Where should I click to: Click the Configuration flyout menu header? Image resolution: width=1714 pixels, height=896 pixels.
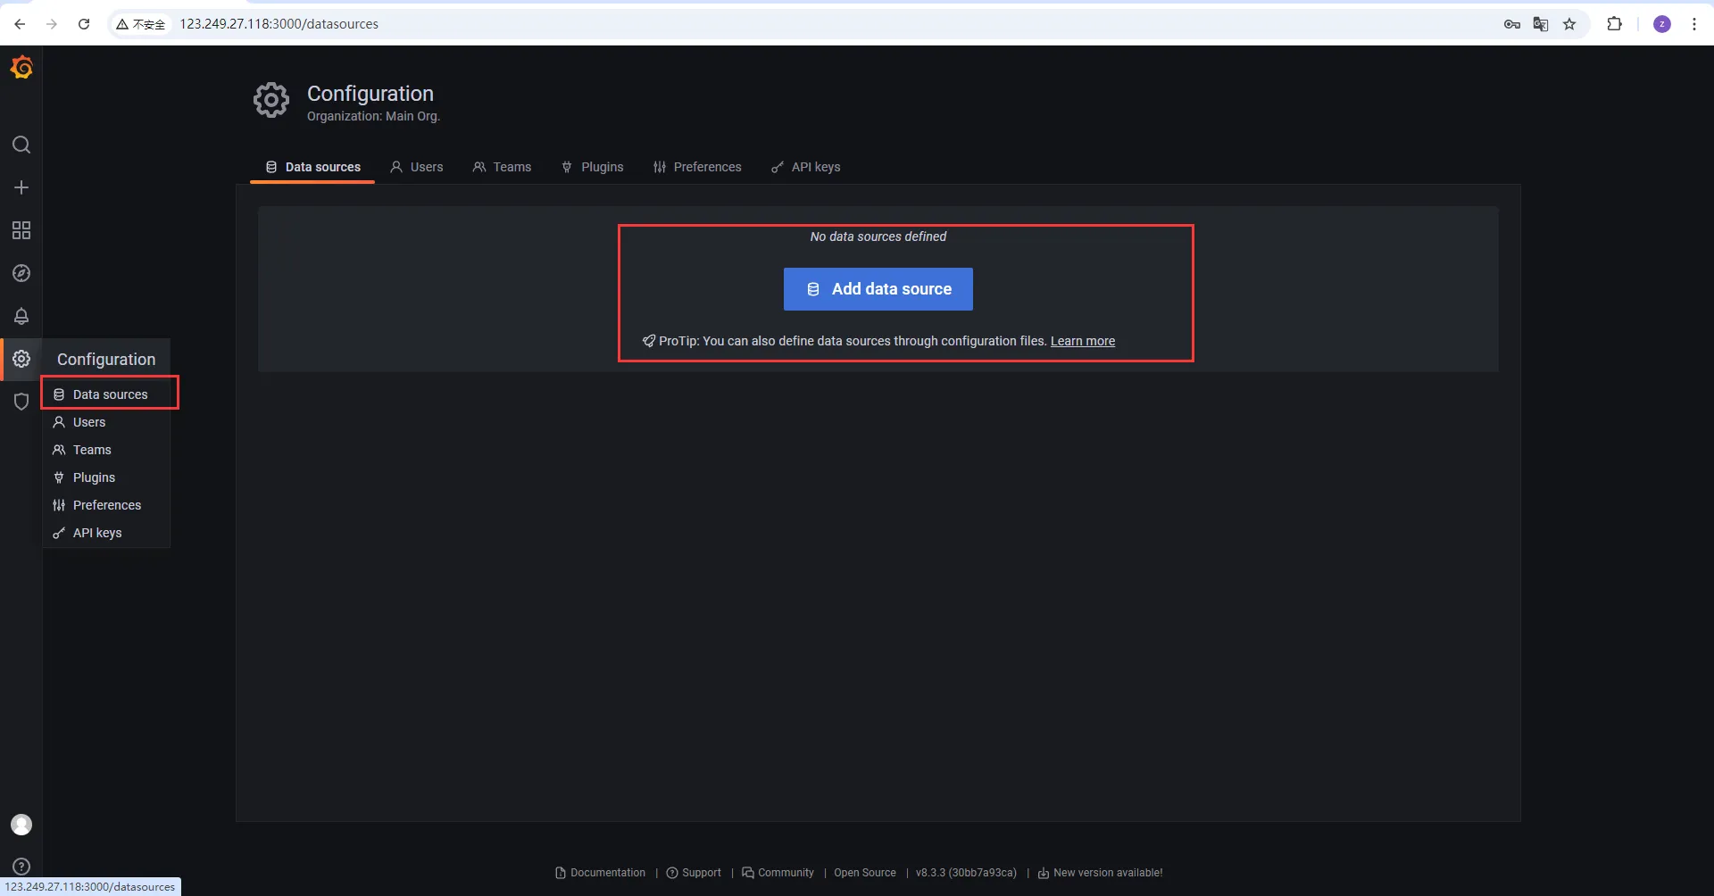[106, 360]
